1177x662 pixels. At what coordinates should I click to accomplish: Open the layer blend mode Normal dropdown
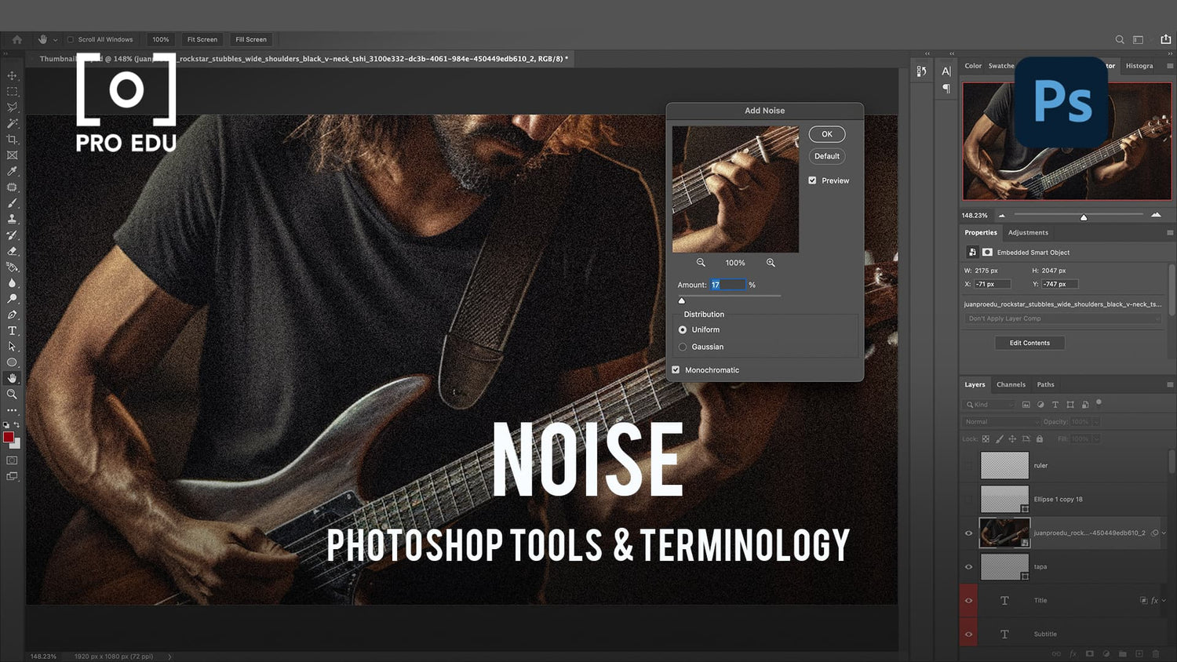click(x=1000, y=421)
